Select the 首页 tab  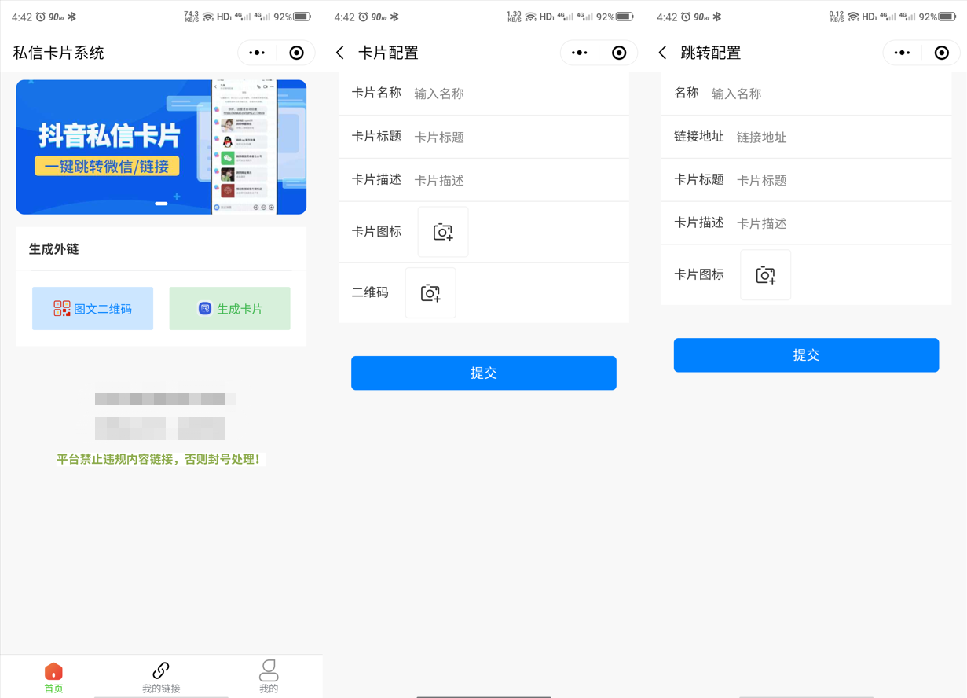(x=53, y=678)
